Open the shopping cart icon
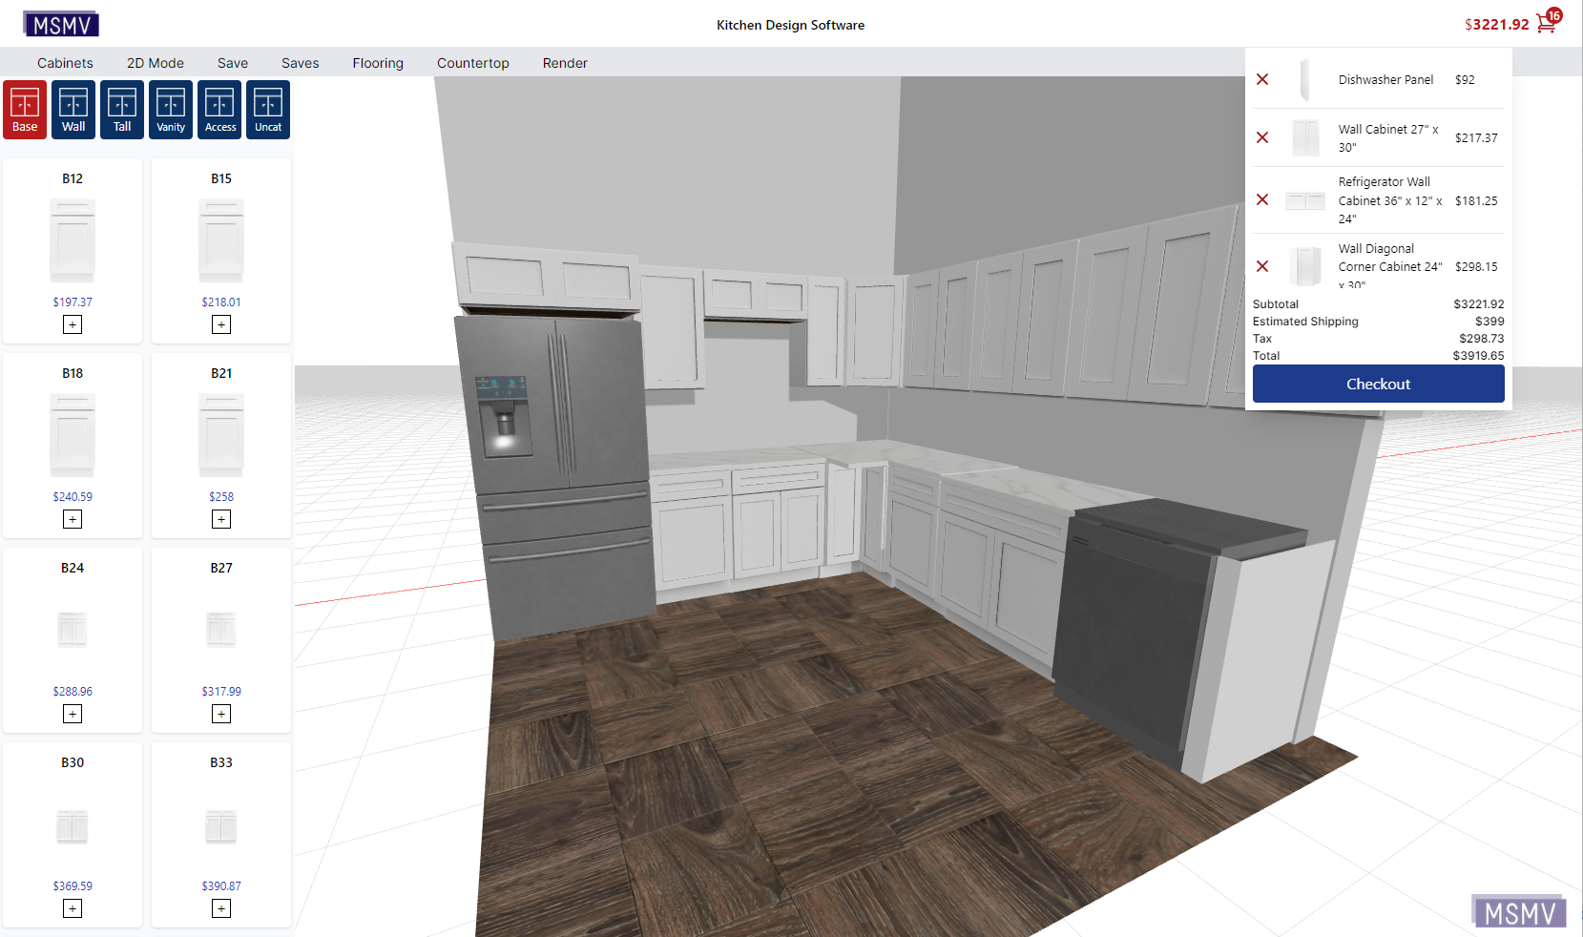The height and width of the screenshot is (937, 1583). [x=1546, y=23]
